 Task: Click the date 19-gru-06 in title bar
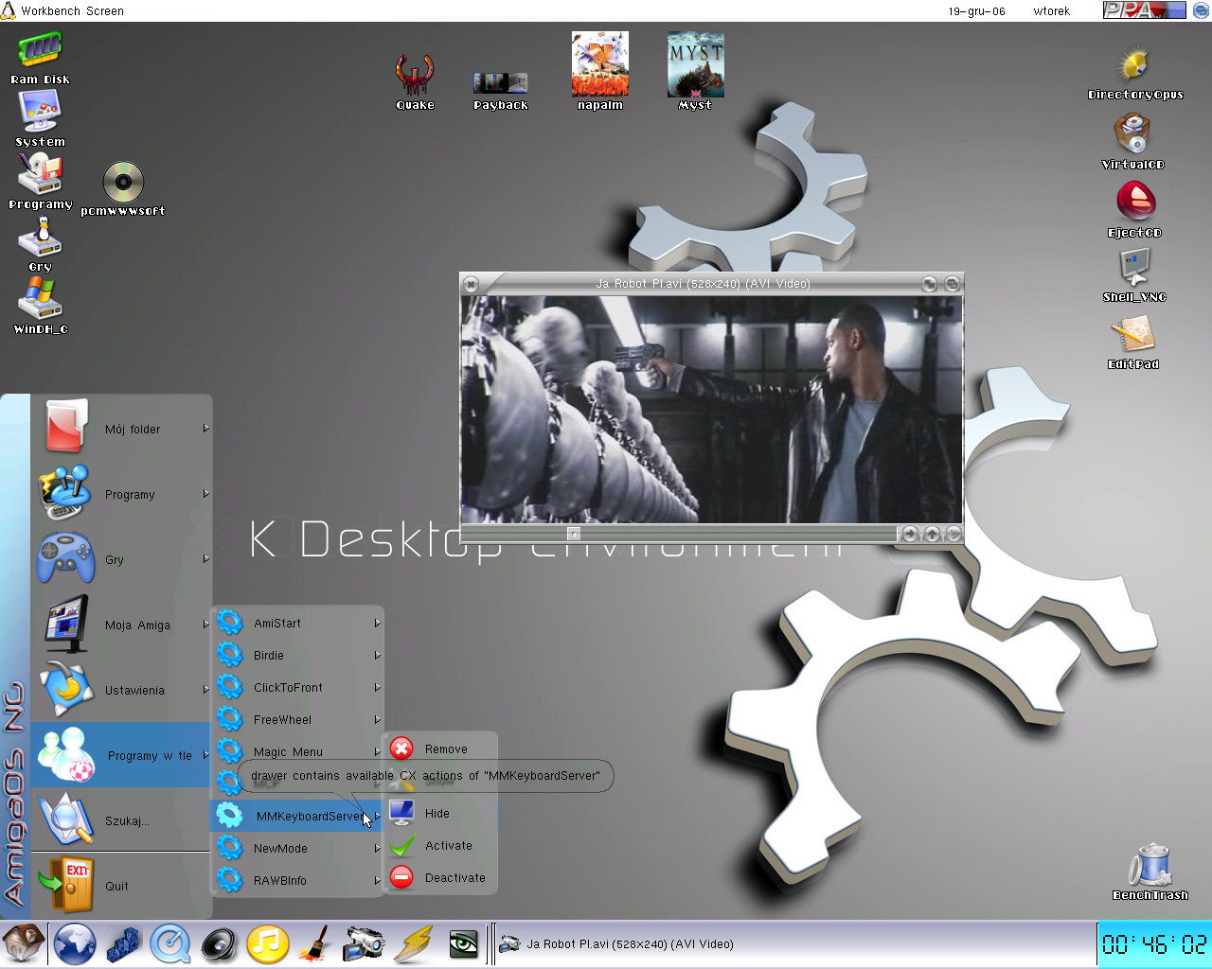[976, 11]
